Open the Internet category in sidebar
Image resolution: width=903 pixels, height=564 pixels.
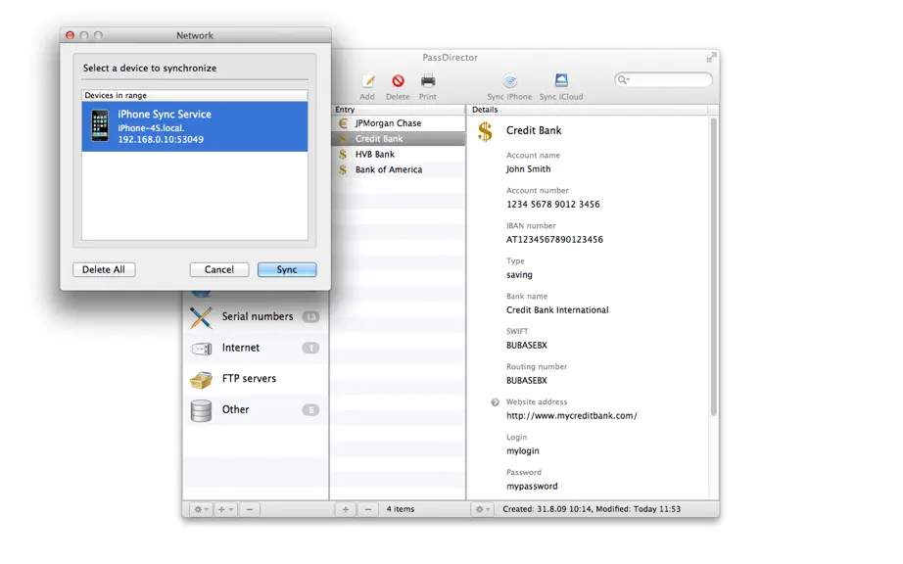pyautogui.click(x=255, y=348)
